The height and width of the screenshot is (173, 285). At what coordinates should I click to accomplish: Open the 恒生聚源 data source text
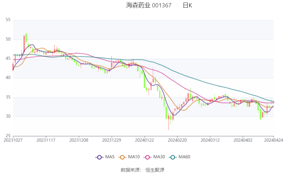155,170
